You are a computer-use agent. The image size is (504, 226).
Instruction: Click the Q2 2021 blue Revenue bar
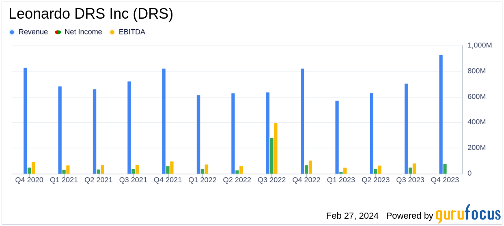(95, 131)
